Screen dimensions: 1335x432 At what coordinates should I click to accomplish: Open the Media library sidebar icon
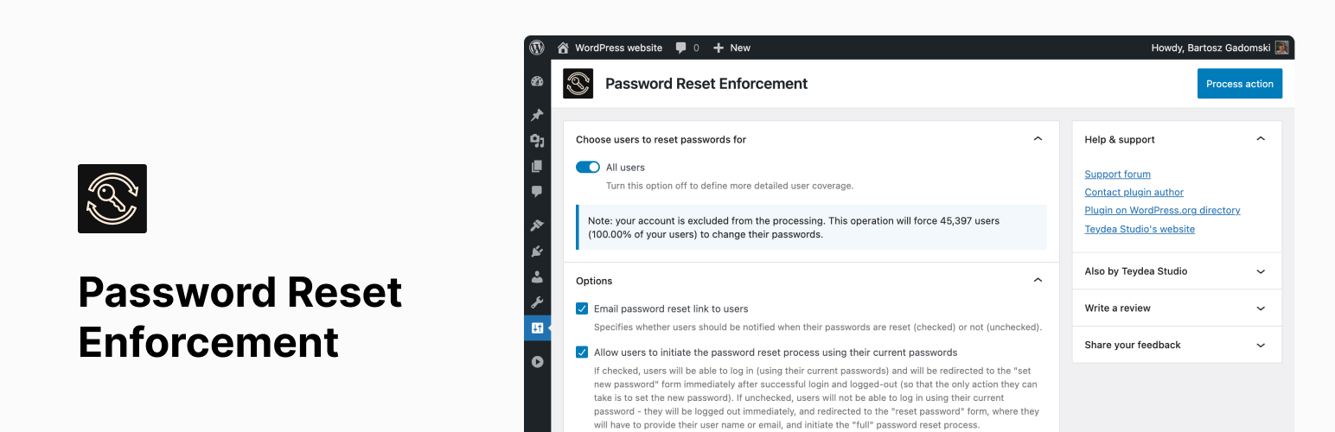point(537,140)
